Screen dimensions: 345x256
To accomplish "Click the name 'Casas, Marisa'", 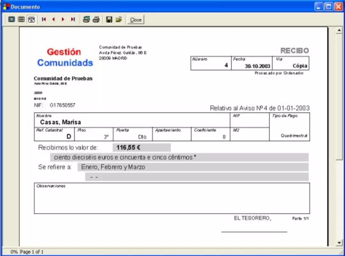I will click(x=61, y=122).
